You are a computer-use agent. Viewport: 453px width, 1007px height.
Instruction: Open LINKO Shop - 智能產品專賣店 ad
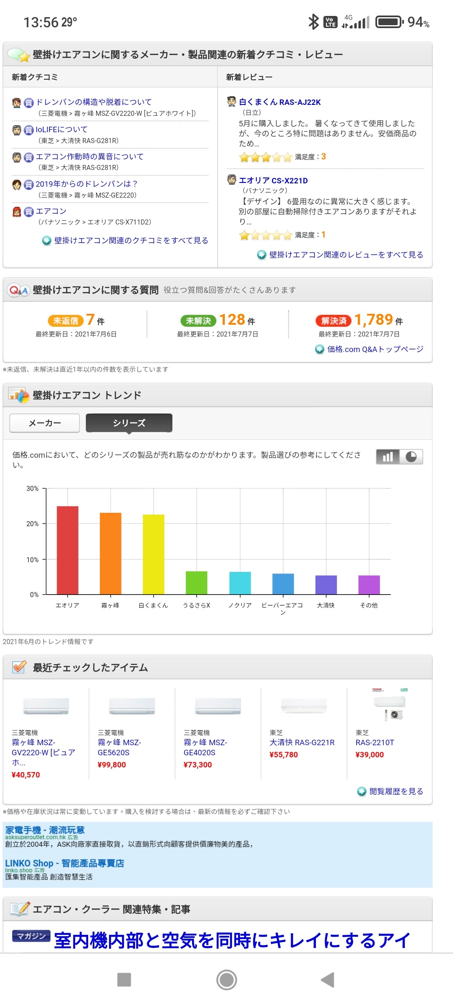pyautogui.click(x=65, y=863)
